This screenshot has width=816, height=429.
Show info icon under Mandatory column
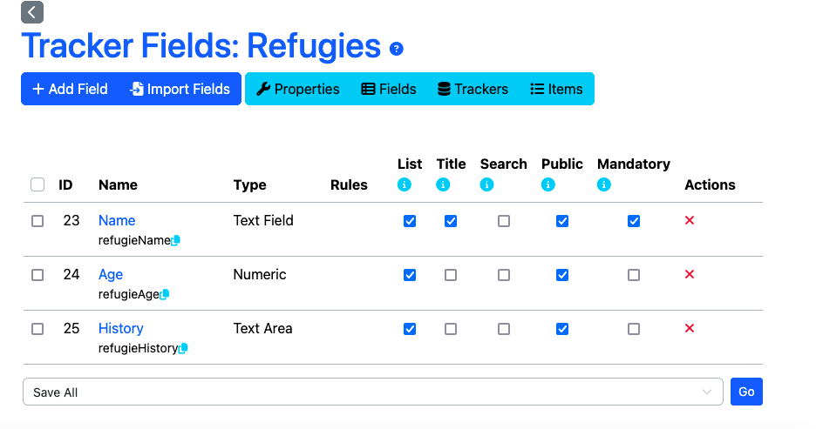coord(604,184)
